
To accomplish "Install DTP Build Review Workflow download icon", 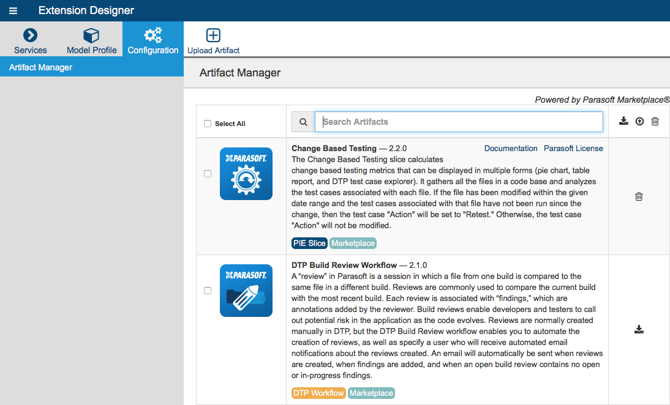I will [x=639, y=330].
